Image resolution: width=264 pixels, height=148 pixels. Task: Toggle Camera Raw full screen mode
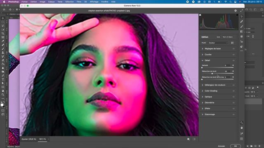point(242,11)
